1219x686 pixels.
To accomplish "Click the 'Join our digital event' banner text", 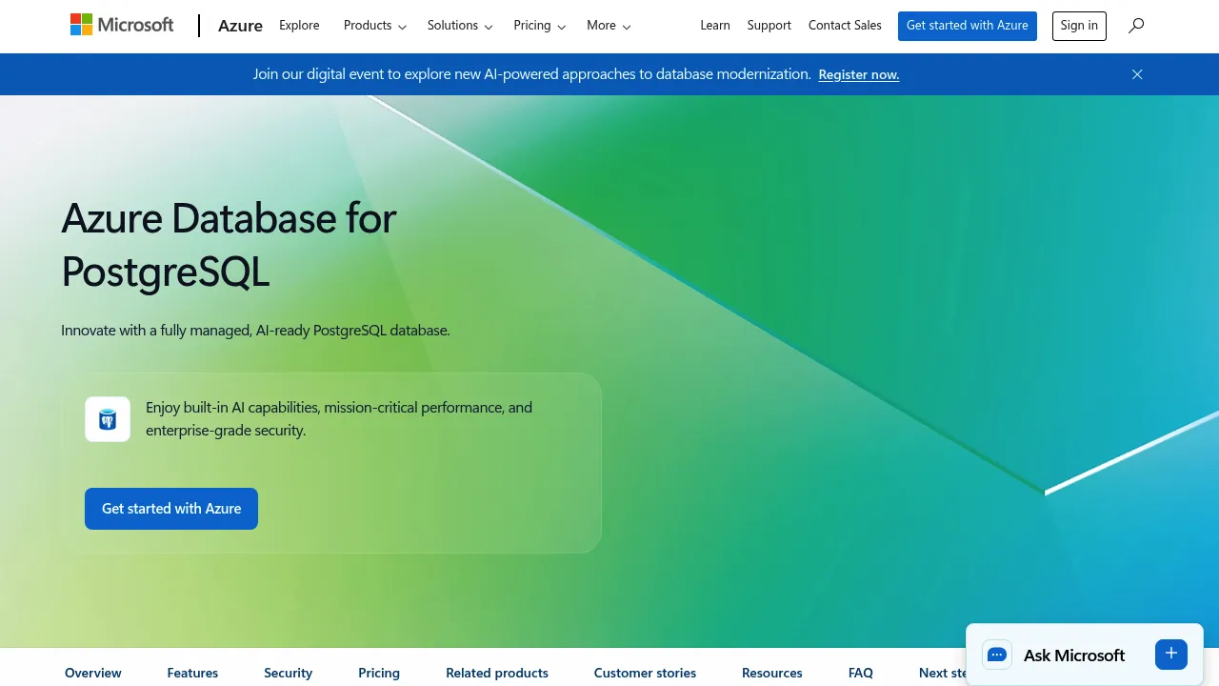I will click(x=531, y=74).
